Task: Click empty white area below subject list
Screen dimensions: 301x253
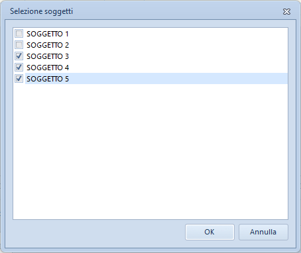Action: pos(150,152)
